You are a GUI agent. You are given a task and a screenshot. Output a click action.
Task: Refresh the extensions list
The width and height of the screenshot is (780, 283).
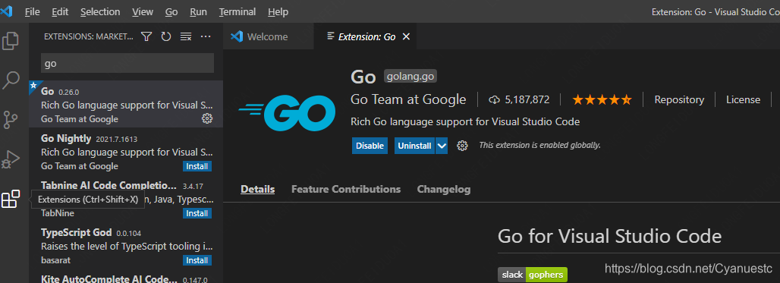pyautogui.click(x=165, y=36)
